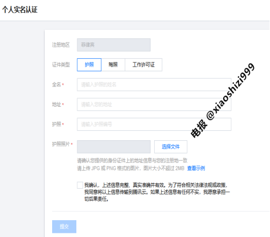Choose 工作许可证 as document type
270x237 pixels.
click(x=144, y=65)
